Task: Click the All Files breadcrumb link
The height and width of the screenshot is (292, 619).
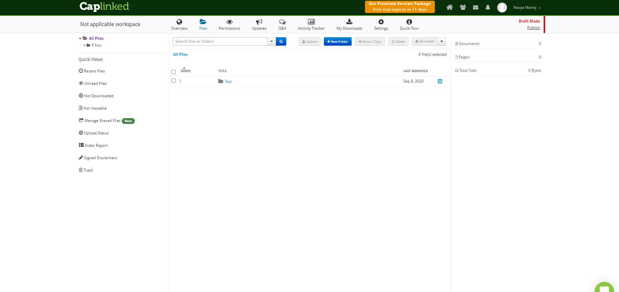Action: (180, 54)
